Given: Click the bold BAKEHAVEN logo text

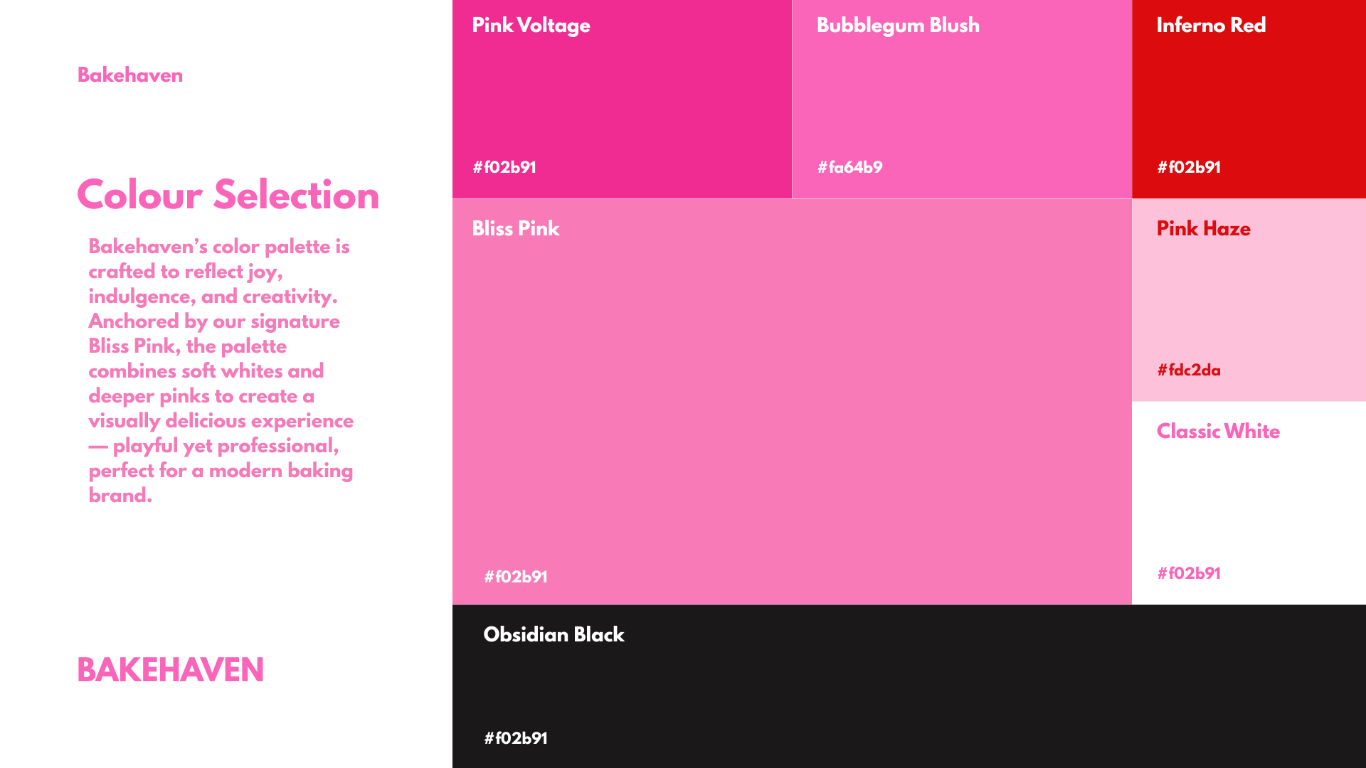Looking at the screenshot, I should [x=170, y=670].
